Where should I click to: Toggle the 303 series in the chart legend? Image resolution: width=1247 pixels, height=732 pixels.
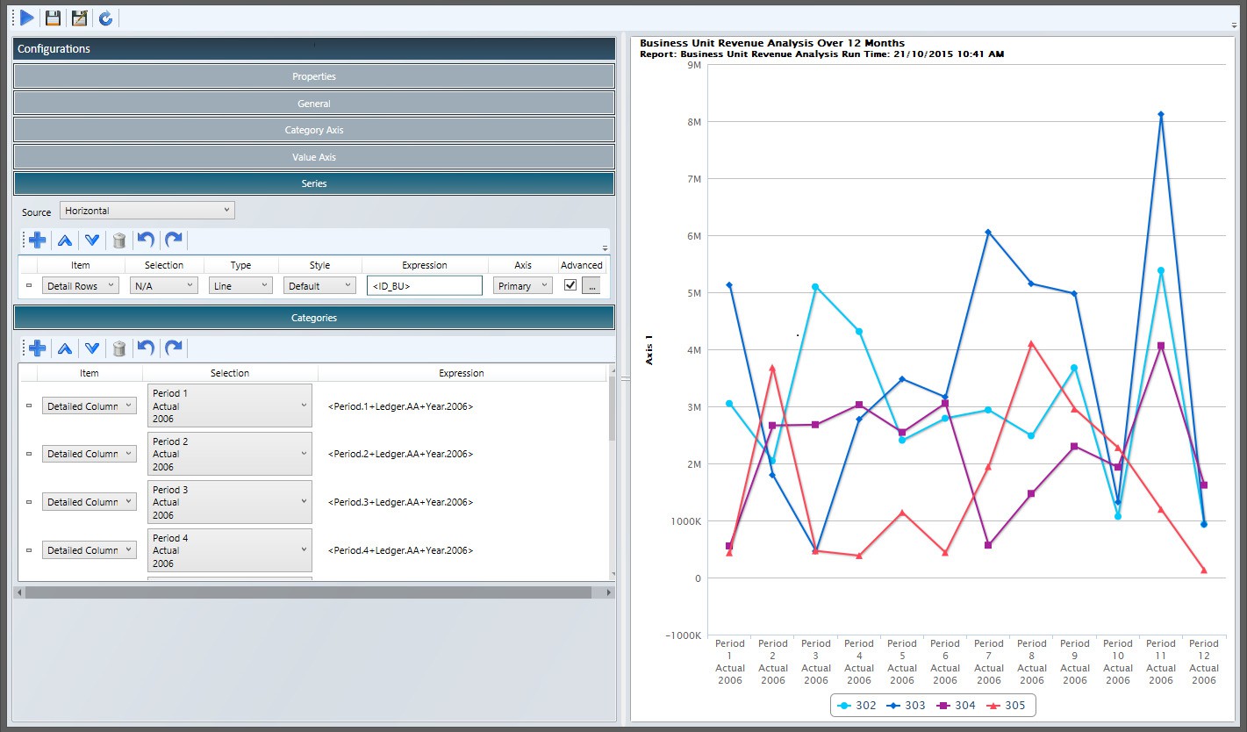[x=901, y=705]
